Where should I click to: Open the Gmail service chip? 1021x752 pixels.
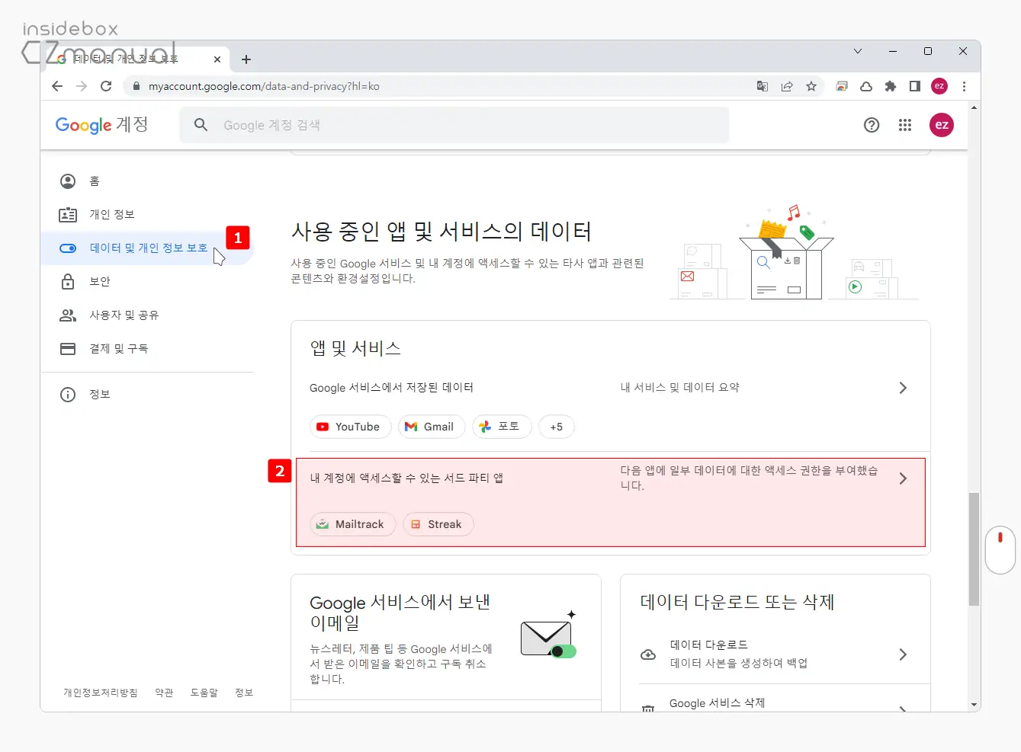pos(432,427)
